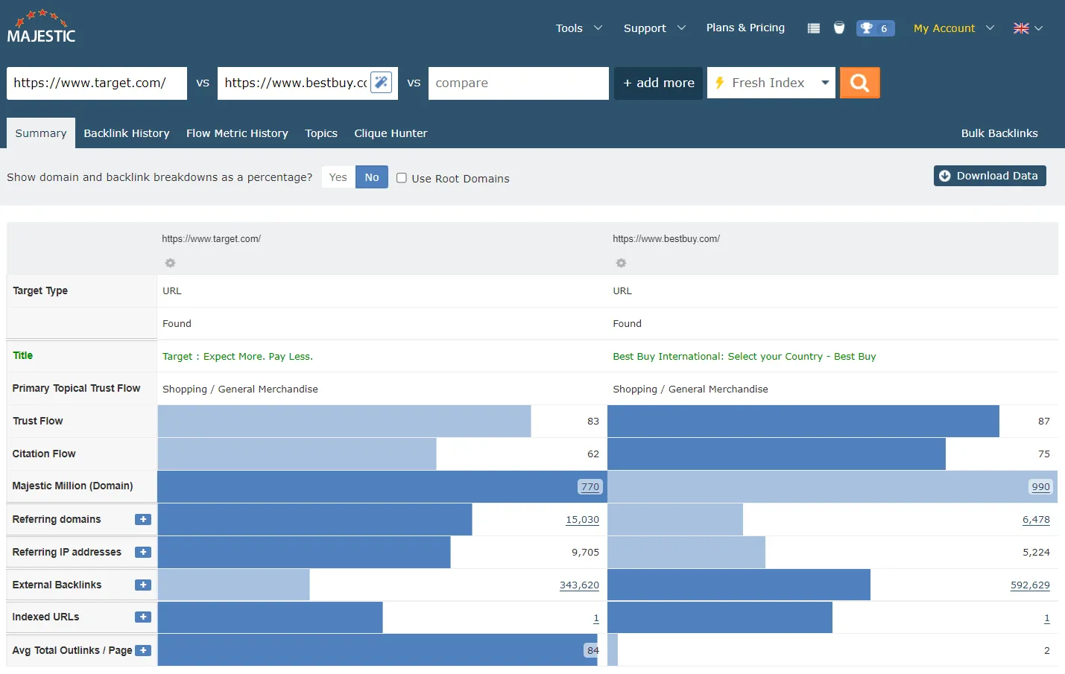Select No for percentage breakdown
This screenshot has height=674, width=1065.
coord(372,177)
